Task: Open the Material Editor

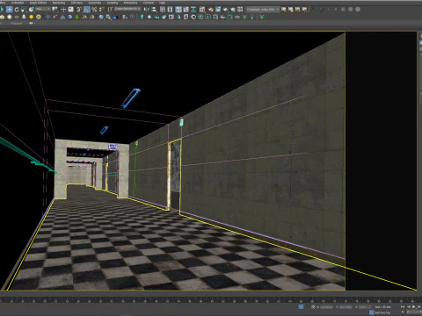Action: (x=202, y=10)
